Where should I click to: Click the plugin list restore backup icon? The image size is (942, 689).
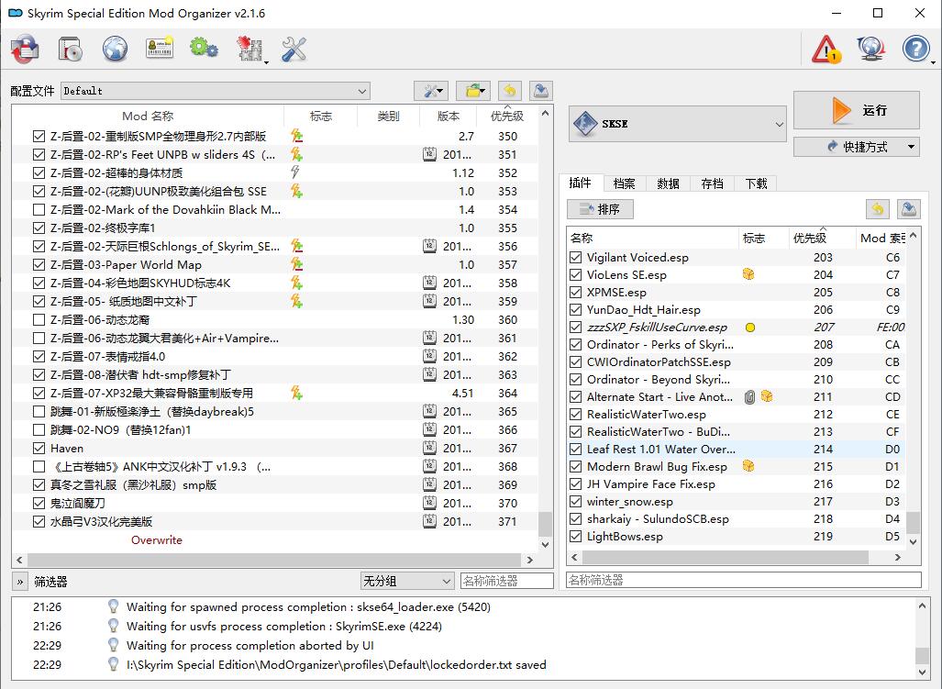click(878, 209)
